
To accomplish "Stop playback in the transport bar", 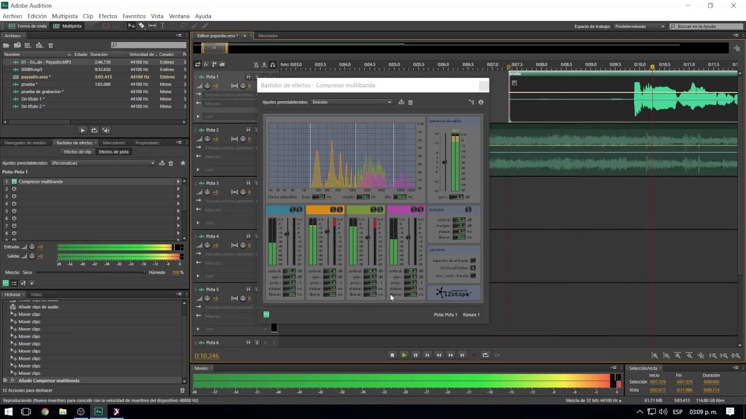I will (392, 355).
